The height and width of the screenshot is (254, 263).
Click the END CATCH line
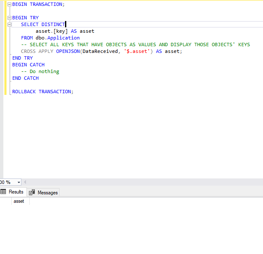[26, 78]
